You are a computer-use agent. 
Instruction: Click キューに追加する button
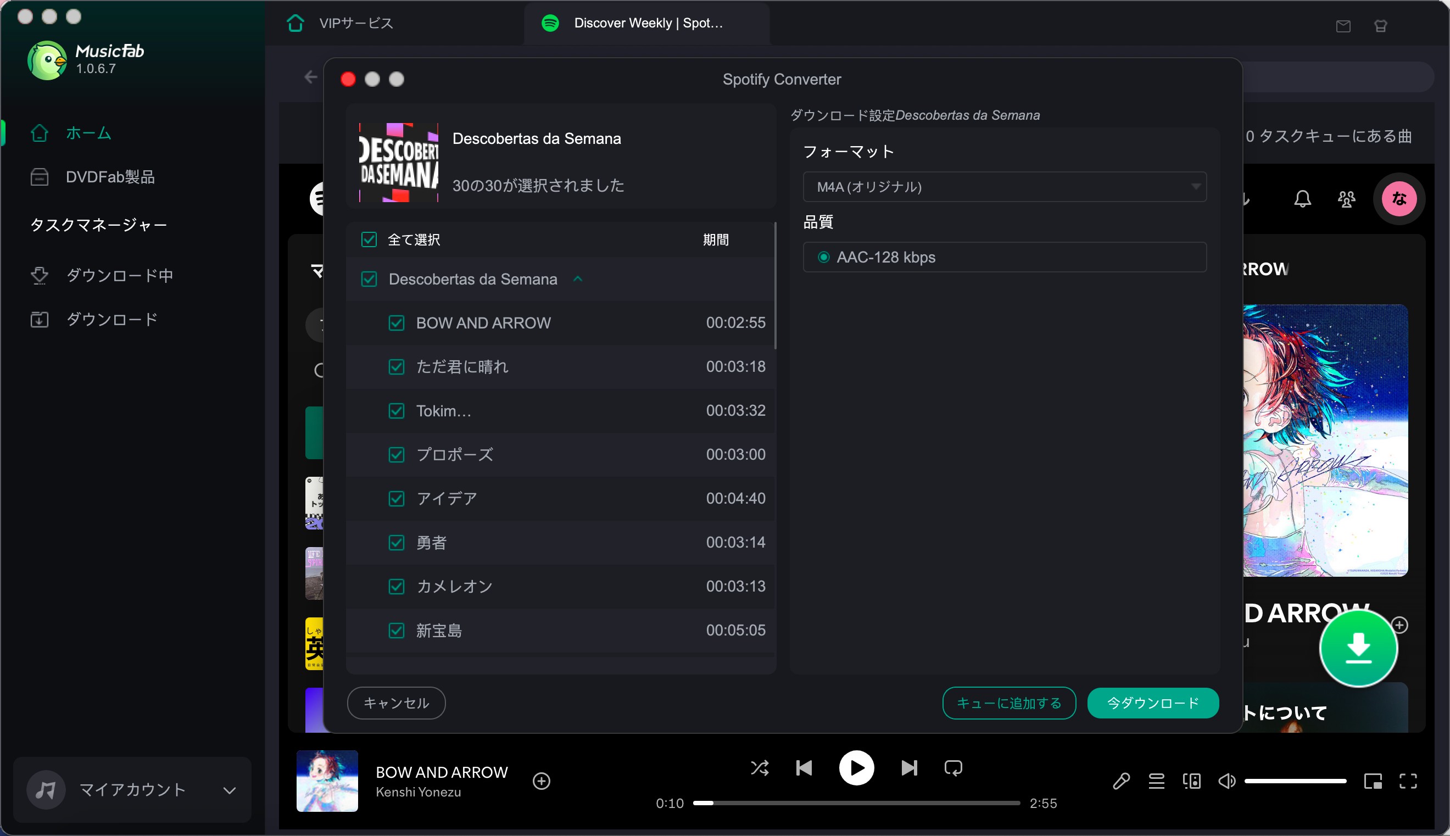click(x=1008, y=703)
